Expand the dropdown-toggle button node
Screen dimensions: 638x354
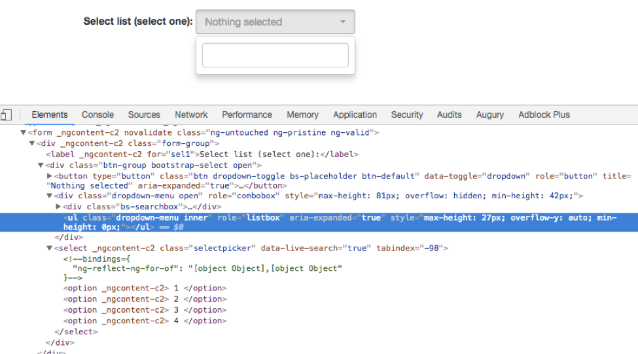point(50,176)
